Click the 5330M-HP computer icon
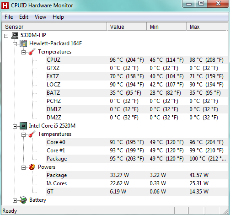 pyautogui.click(x=15, y=35)
